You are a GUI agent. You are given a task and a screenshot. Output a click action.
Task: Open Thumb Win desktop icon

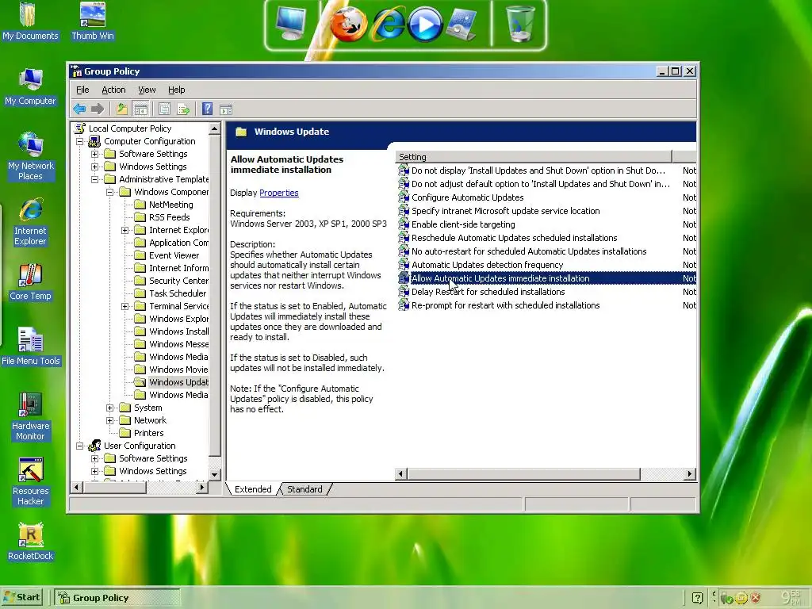tap(93, 21)
